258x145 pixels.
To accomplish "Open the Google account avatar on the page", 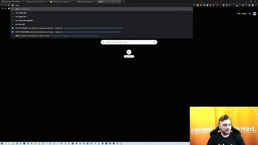I will tap(254, 14).
